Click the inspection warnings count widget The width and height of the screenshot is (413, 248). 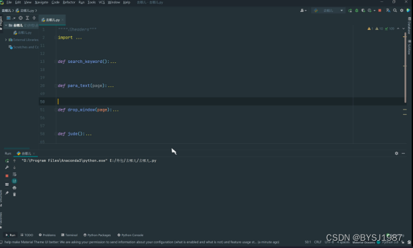point(381,29)
